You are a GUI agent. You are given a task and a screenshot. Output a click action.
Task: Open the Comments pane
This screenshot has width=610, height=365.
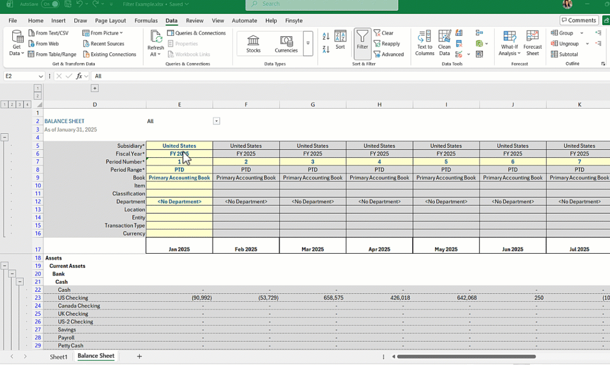coord(579,20)
